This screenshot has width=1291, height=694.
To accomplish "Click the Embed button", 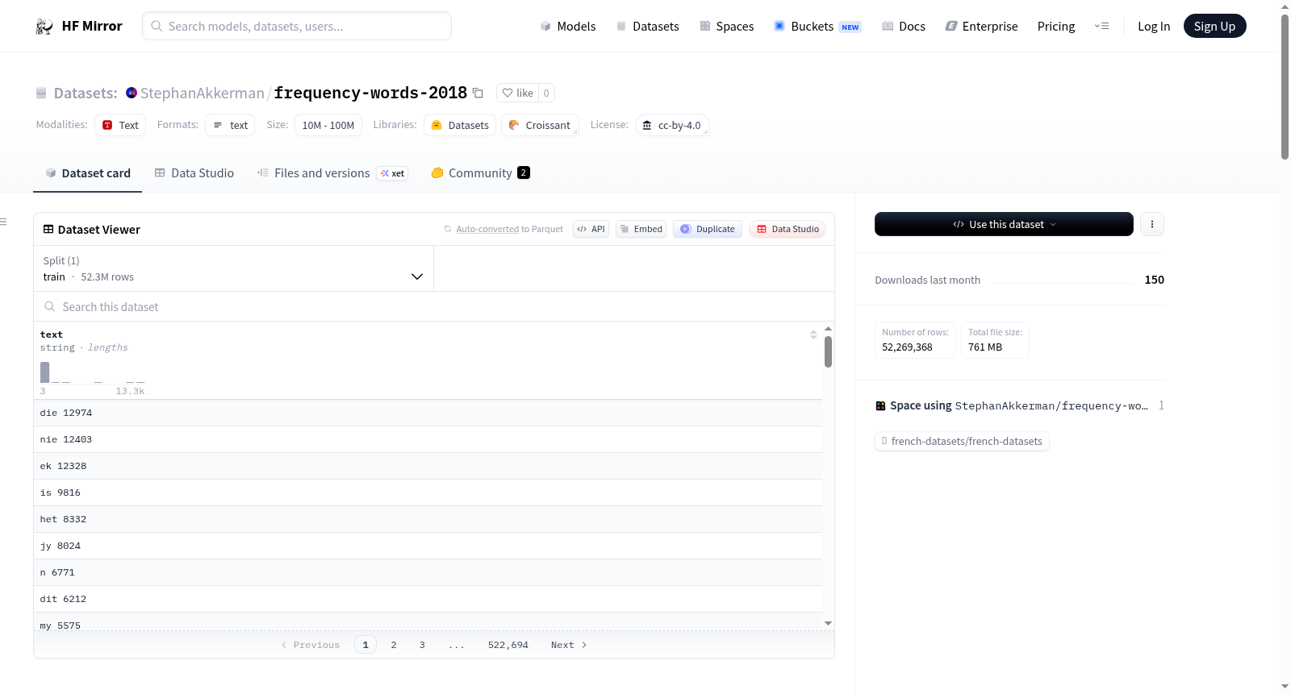I will [641, 229].
